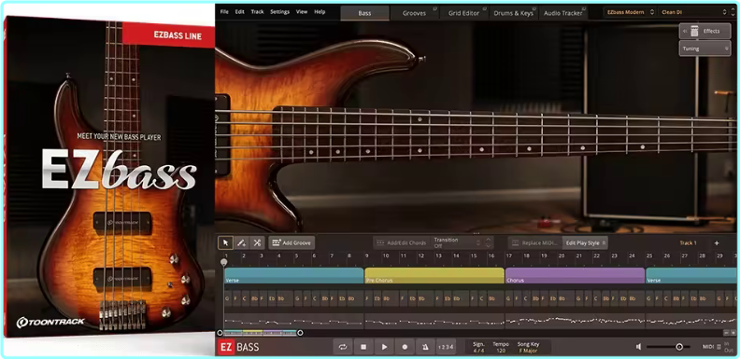Change the Tempo 120 value
This screenshot has height=359, width=740.
(x=501, y=347)
